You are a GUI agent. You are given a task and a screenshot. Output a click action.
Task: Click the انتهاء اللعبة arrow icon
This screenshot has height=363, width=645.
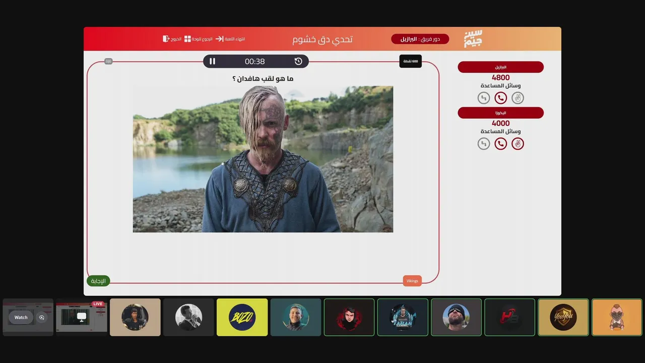coord(220,39)
